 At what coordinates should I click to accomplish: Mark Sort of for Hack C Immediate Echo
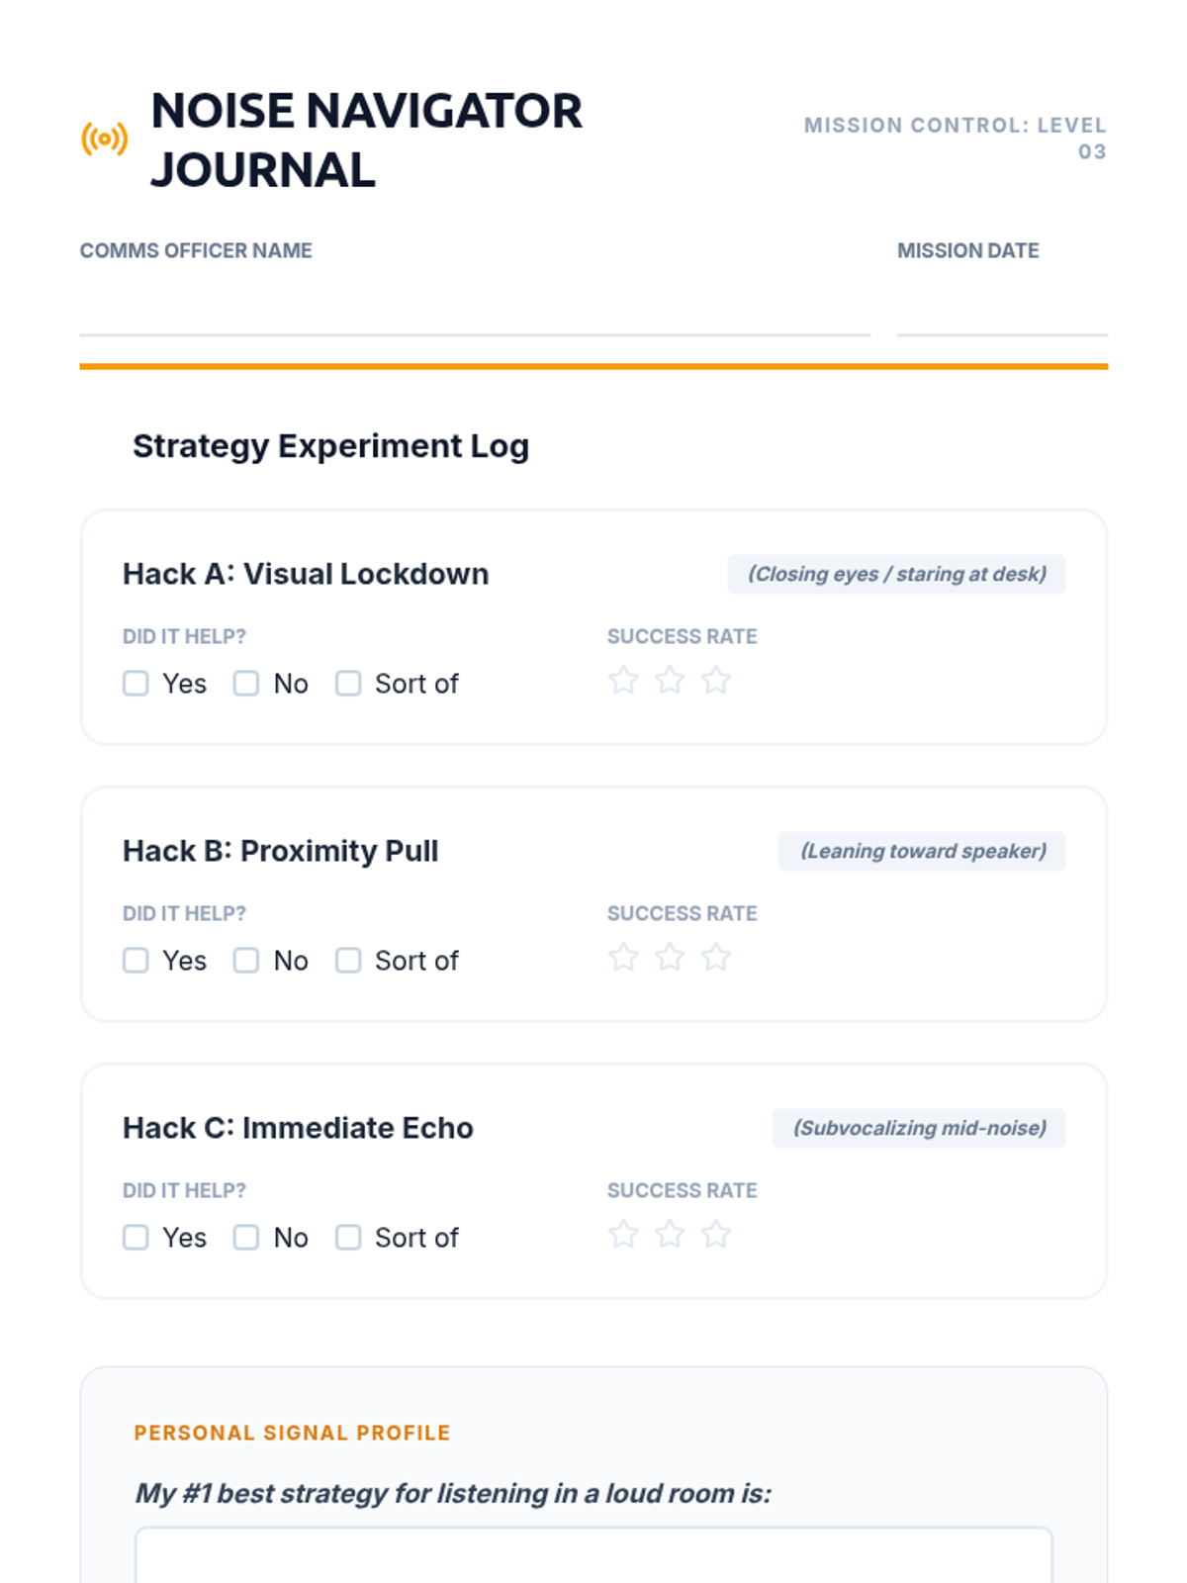coord(348,1238)
